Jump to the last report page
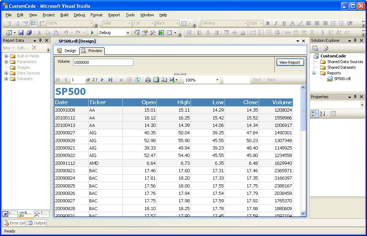Image resolution: width=367 pixels, height=236 pixels. coord(110,80)
